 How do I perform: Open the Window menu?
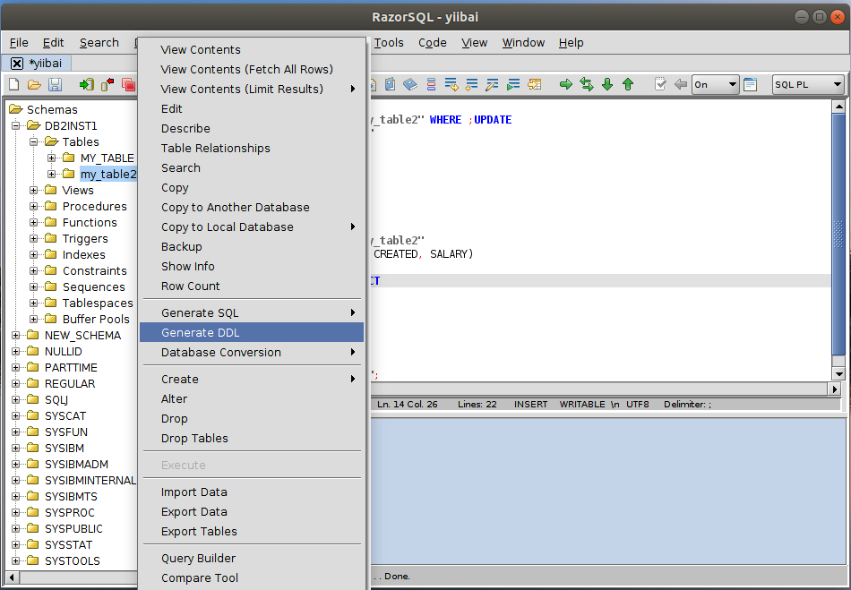[x=523, y=43]
